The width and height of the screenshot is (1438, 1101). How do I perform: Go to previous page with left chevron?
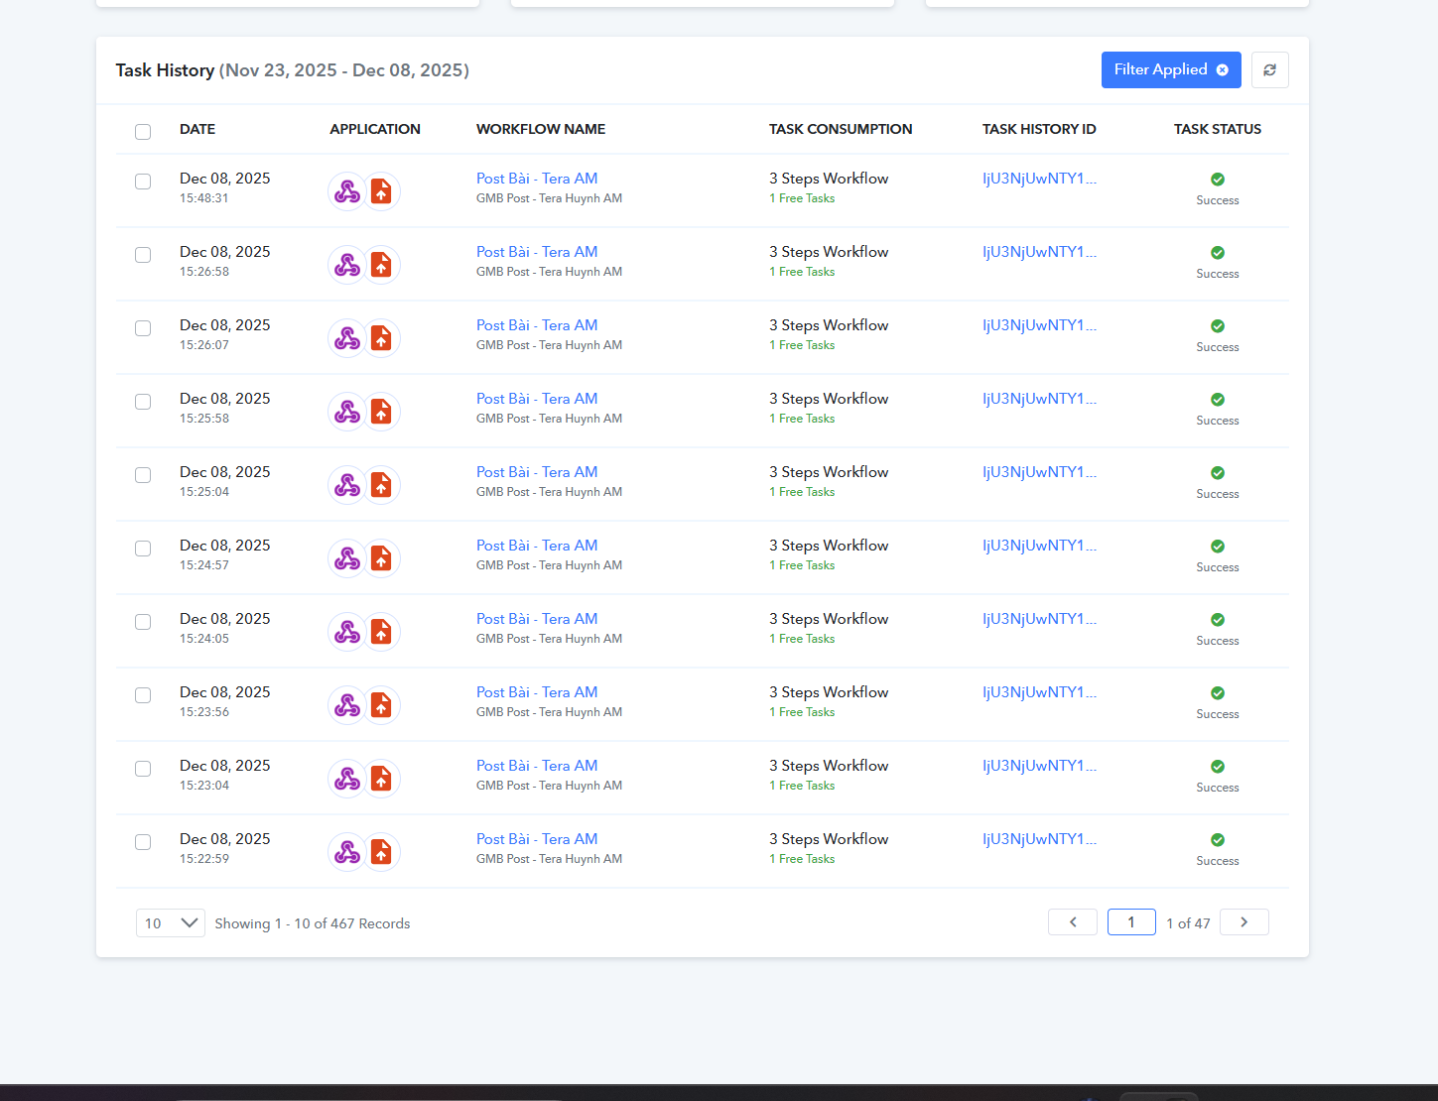tap(1073, 922)
